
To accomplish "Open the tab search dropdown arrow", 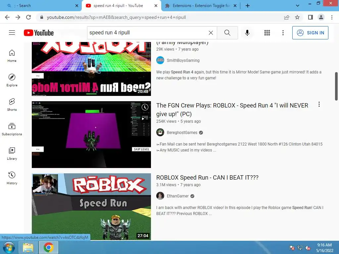I will [298, 6].
